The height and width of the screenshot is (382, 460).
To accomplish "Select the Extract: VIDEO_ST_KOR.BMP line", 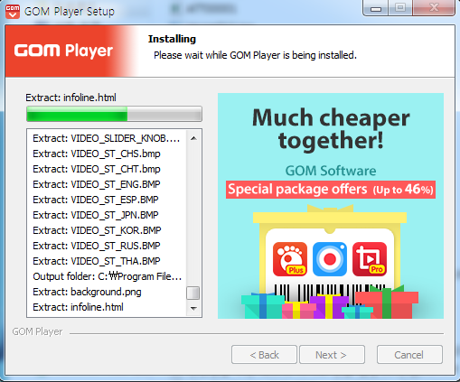I will coord(97,230).
